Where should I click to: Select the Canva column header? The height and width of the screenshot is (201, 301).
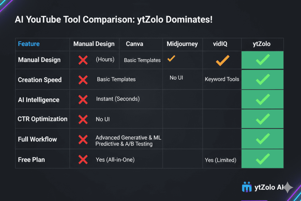coord(134,44)
